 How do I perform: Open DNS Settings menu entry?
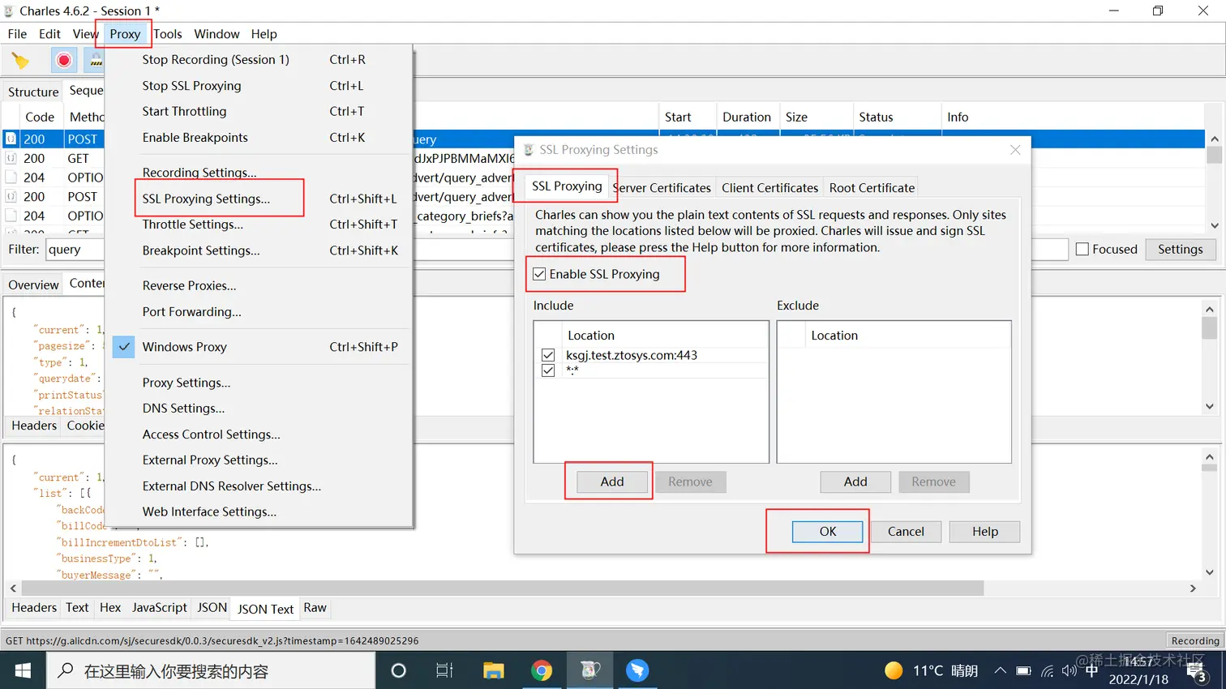pos(259,409)
